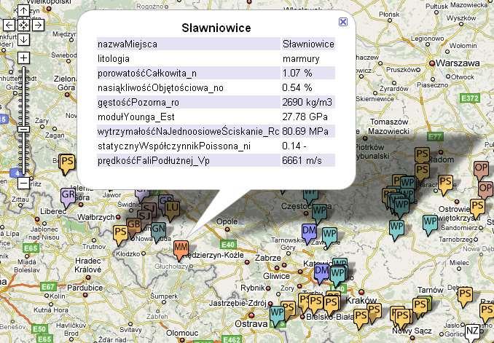Click the litologia value marmury
This screenshot has height=343, width=494.
(301, 58)
